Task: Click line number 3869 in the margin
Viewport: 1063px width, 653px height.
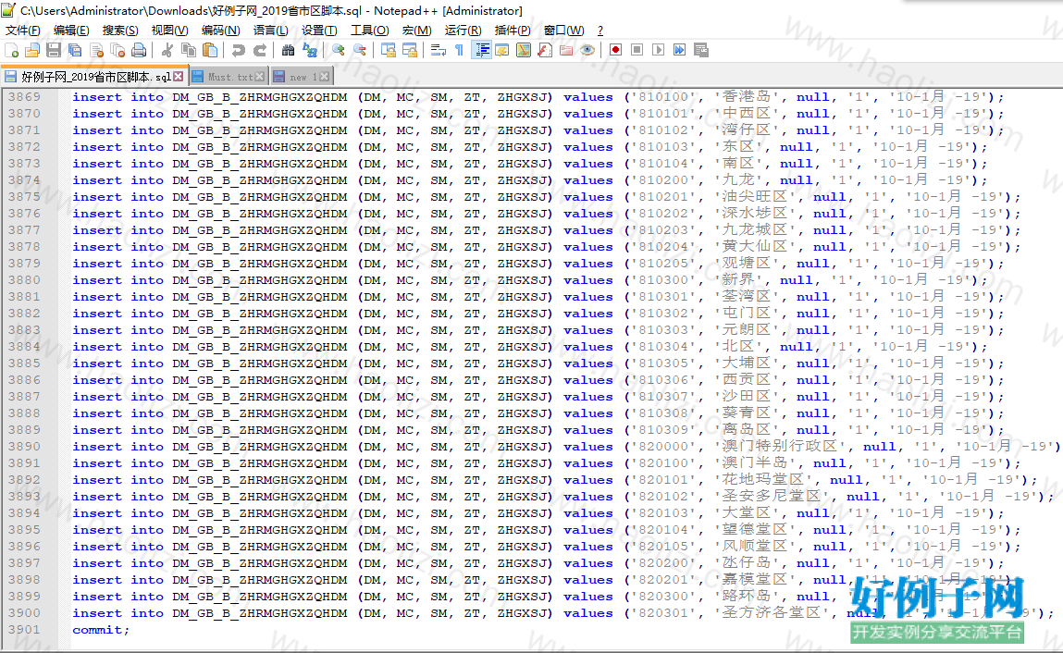Action: [x=24, y=97]
